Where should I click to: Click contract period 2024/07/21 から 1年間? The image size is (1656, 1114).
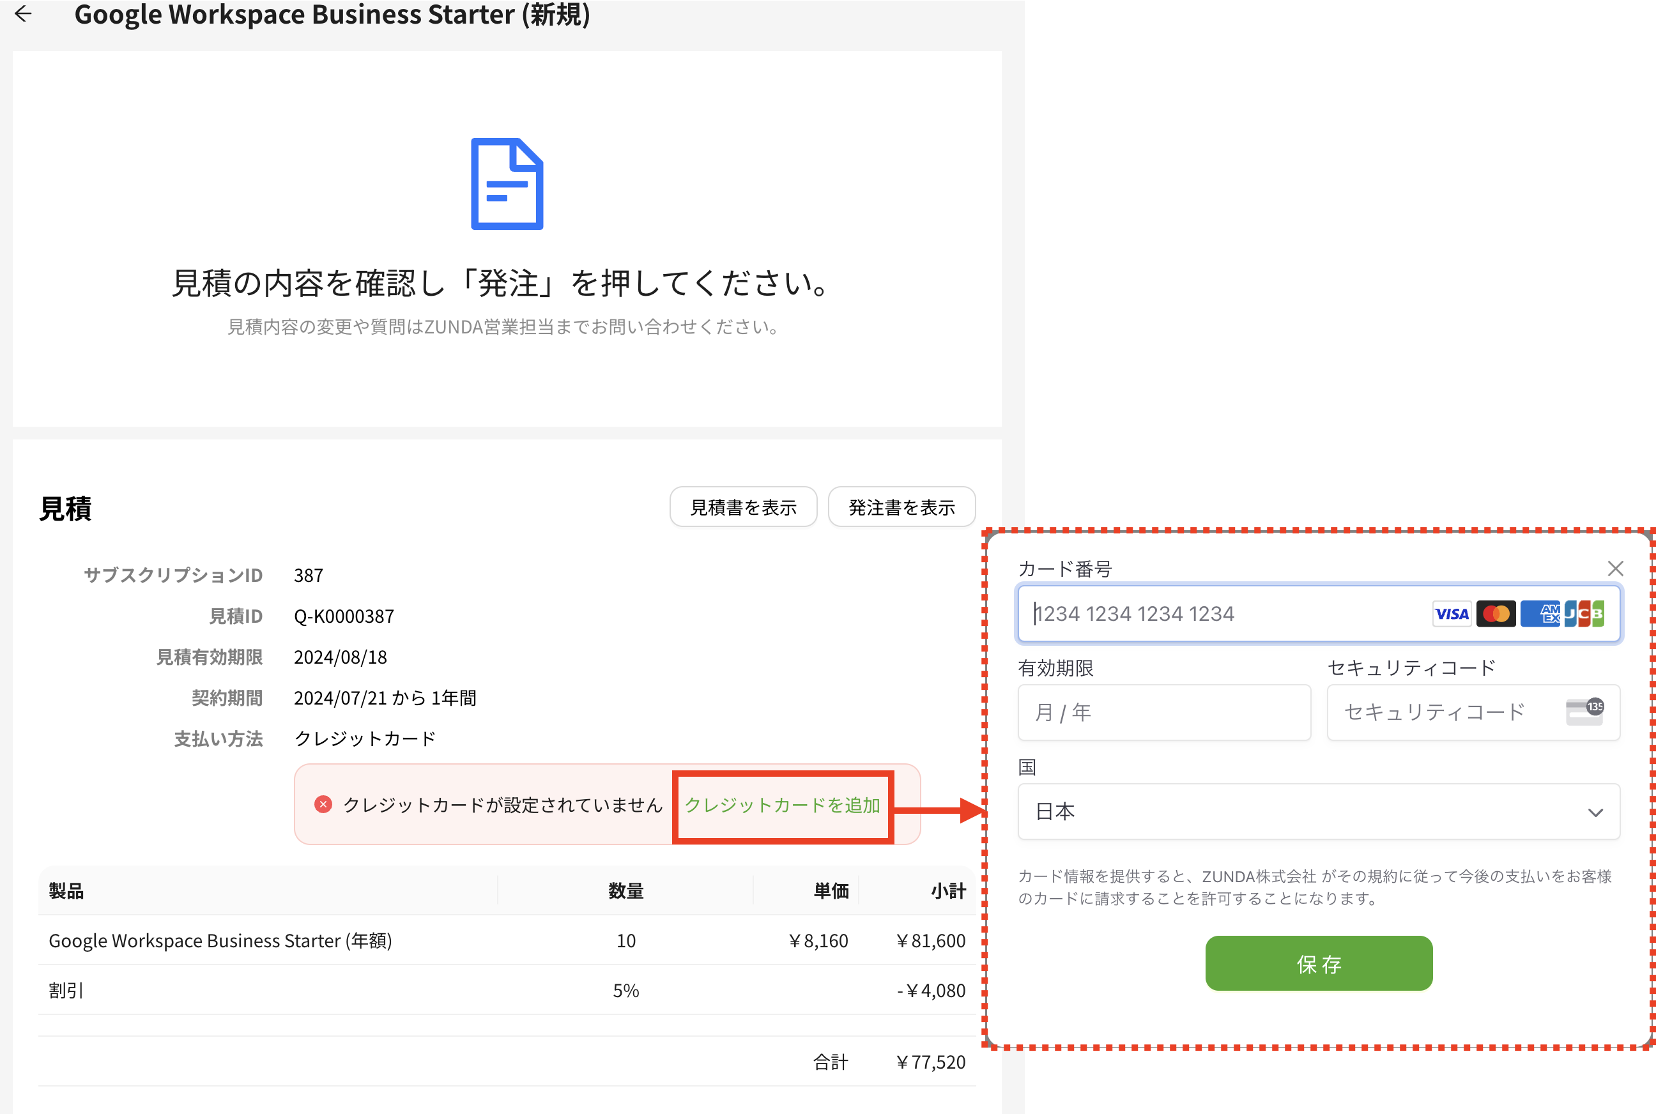385,698
